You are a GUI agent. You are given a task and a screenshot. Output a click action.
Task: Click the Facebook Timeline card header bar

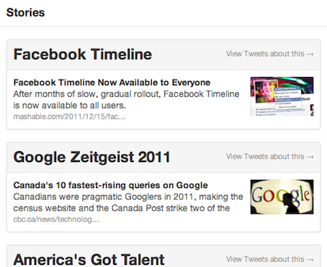163,55
